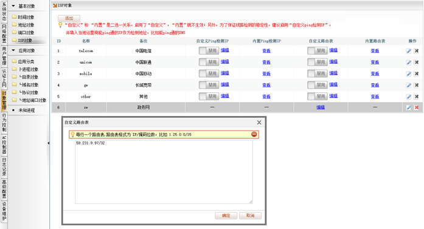Click the 确定 button in the dialog
This screenshot has width=424, height=229.
226,216
